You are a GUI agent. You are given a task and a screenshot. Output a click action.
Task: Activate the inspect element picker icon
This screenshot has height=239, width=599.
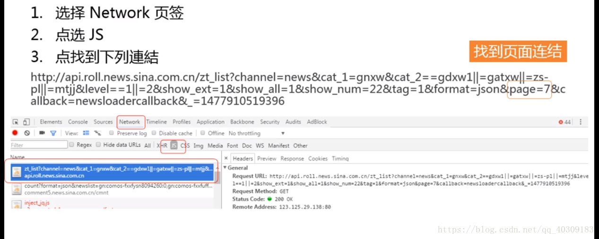(x=16, y=122)
